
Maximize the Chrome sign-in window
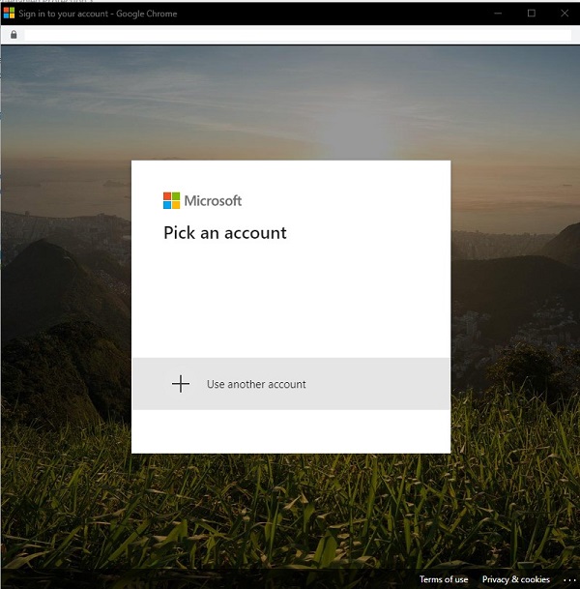pos(532,14)
